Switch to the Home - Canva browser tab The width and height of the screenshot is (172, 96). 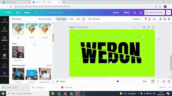(15, 2)
